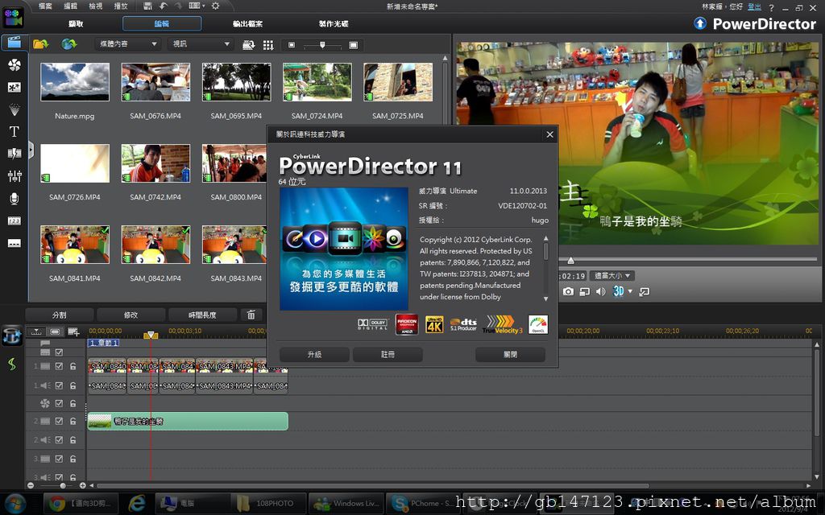This screenshot has width=825, height=515.
Task: Click the import media folder icon
Action: tap(40, 44)
